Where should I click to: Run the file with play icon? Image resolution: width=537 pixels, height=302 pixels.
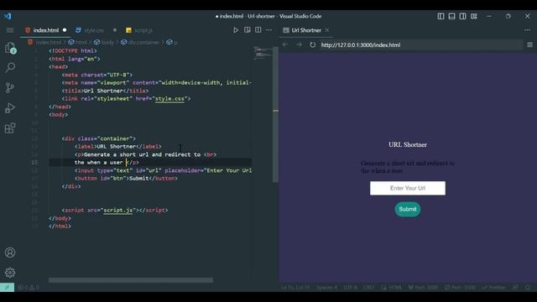(x=236, y=30)
